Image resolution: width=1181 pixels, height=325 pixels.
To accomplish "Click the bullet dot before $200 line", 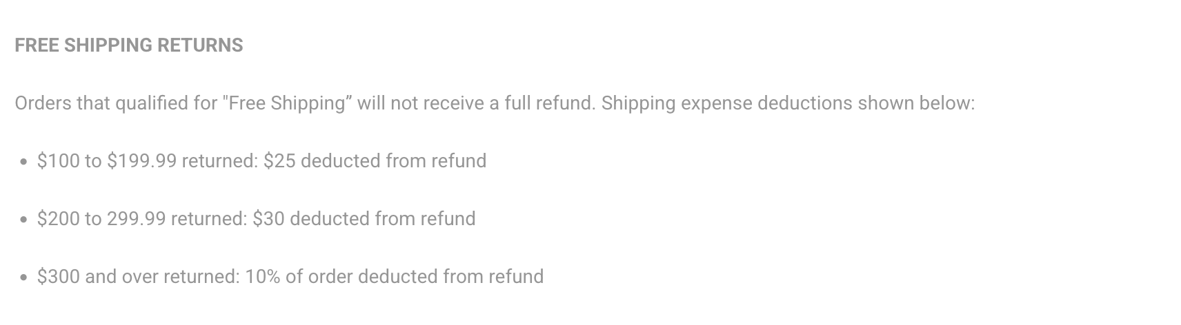I will pyautogui.click(x=23, y=220).
